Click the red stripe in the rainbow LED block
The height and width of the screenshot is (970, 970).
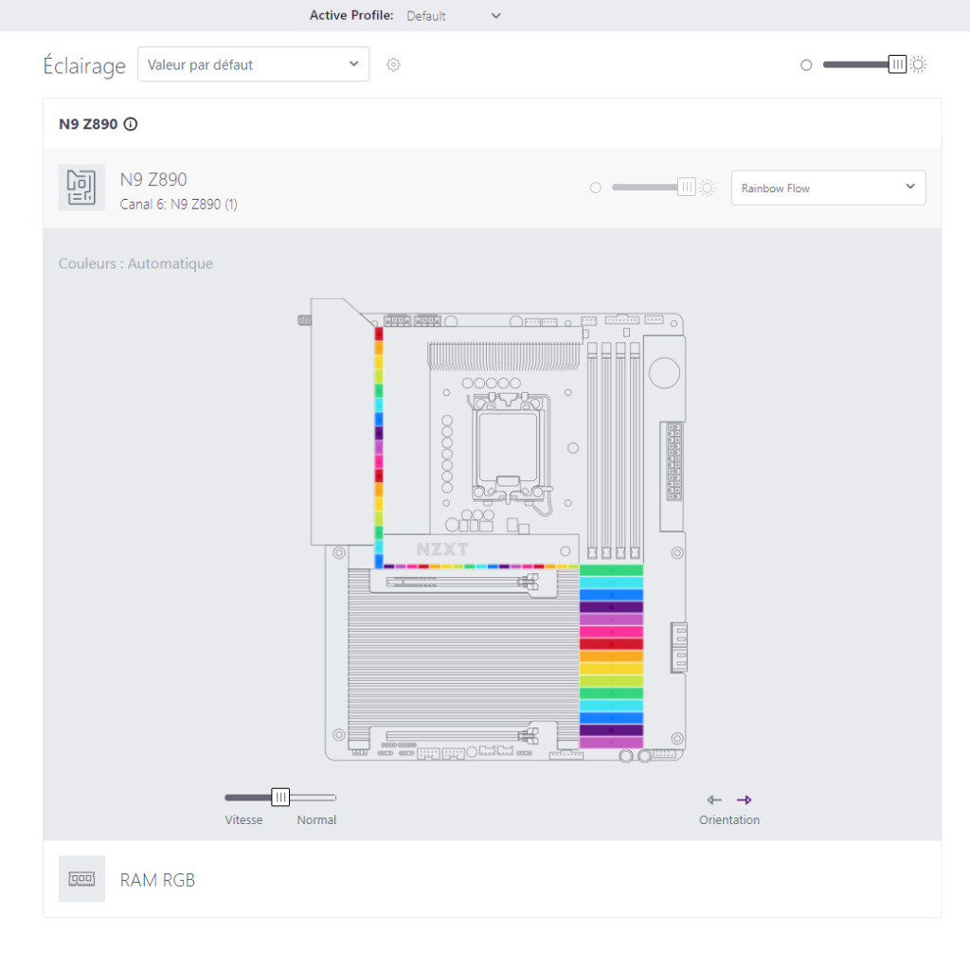coord(611,644)
